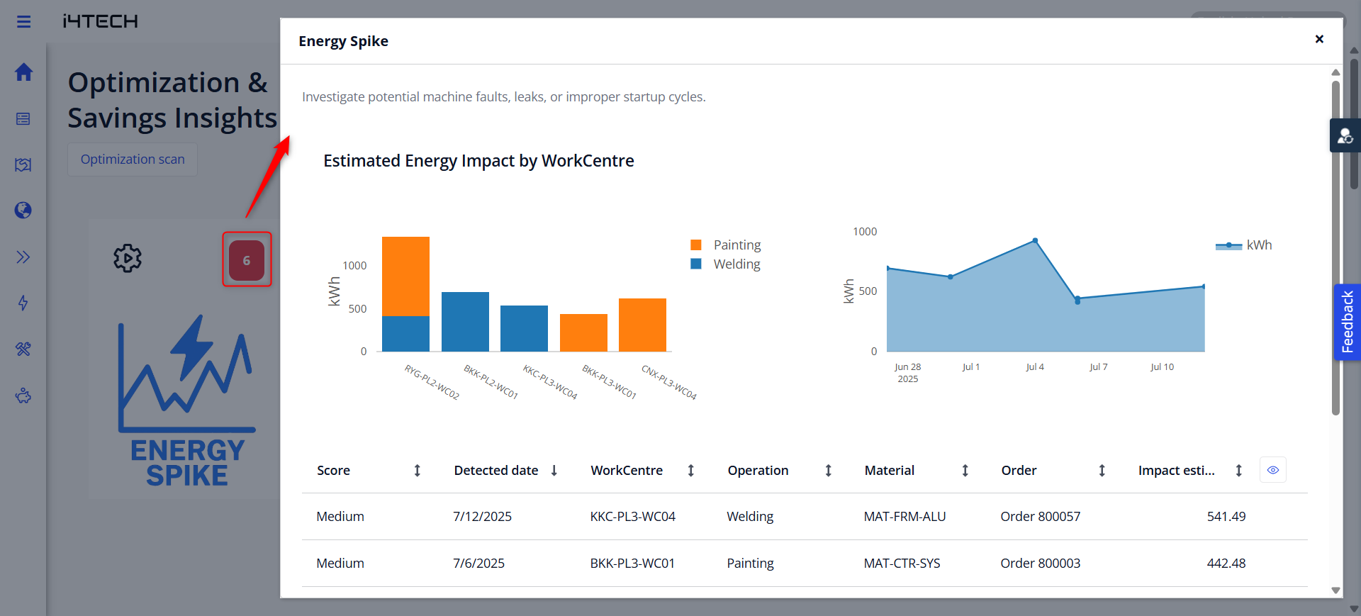The width and height of the screenshot is (1361, 616).
Task: Open the globe sidebar icon
Action: 23,211
